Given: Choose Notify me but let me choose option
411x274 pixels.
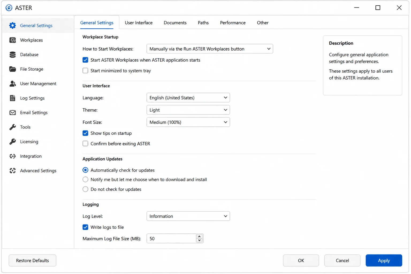Looking at the screenshot, I should pos(85,180).
